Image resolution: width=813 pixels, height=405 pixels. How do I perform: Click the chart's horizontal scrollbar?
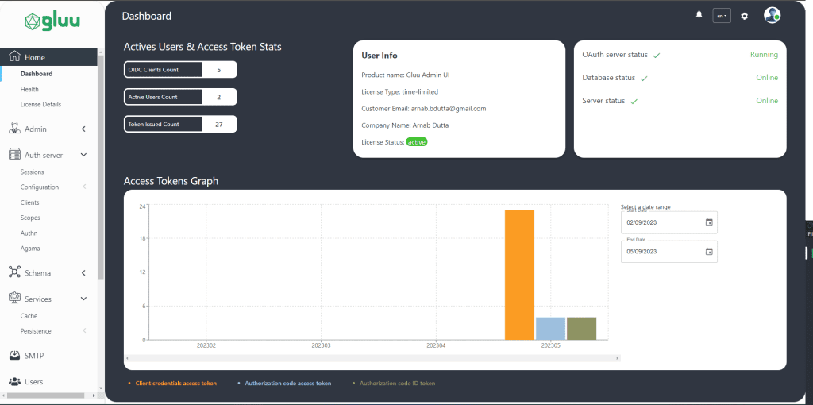click(x=372, y=358)
